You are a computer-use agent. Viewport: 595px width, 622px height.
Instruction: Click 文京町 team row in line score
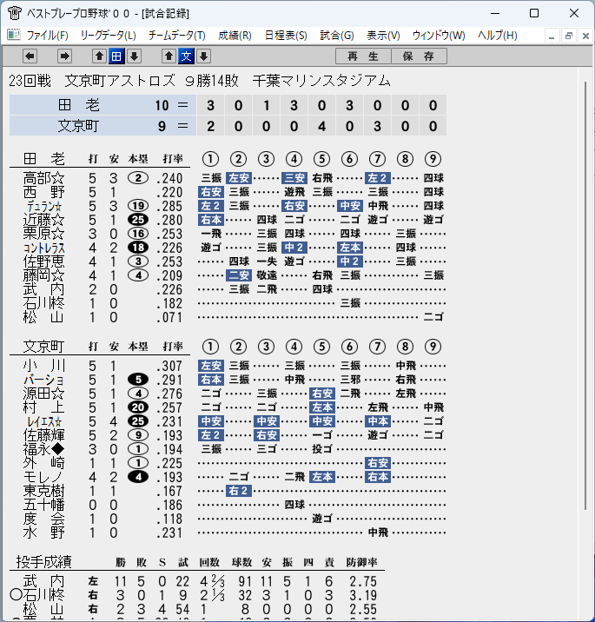pos(228,126)
